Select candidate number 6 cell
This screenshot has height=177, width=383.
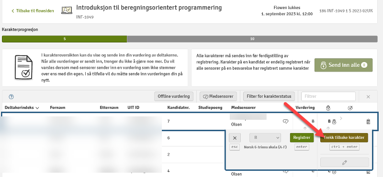[x=169, y=138]
